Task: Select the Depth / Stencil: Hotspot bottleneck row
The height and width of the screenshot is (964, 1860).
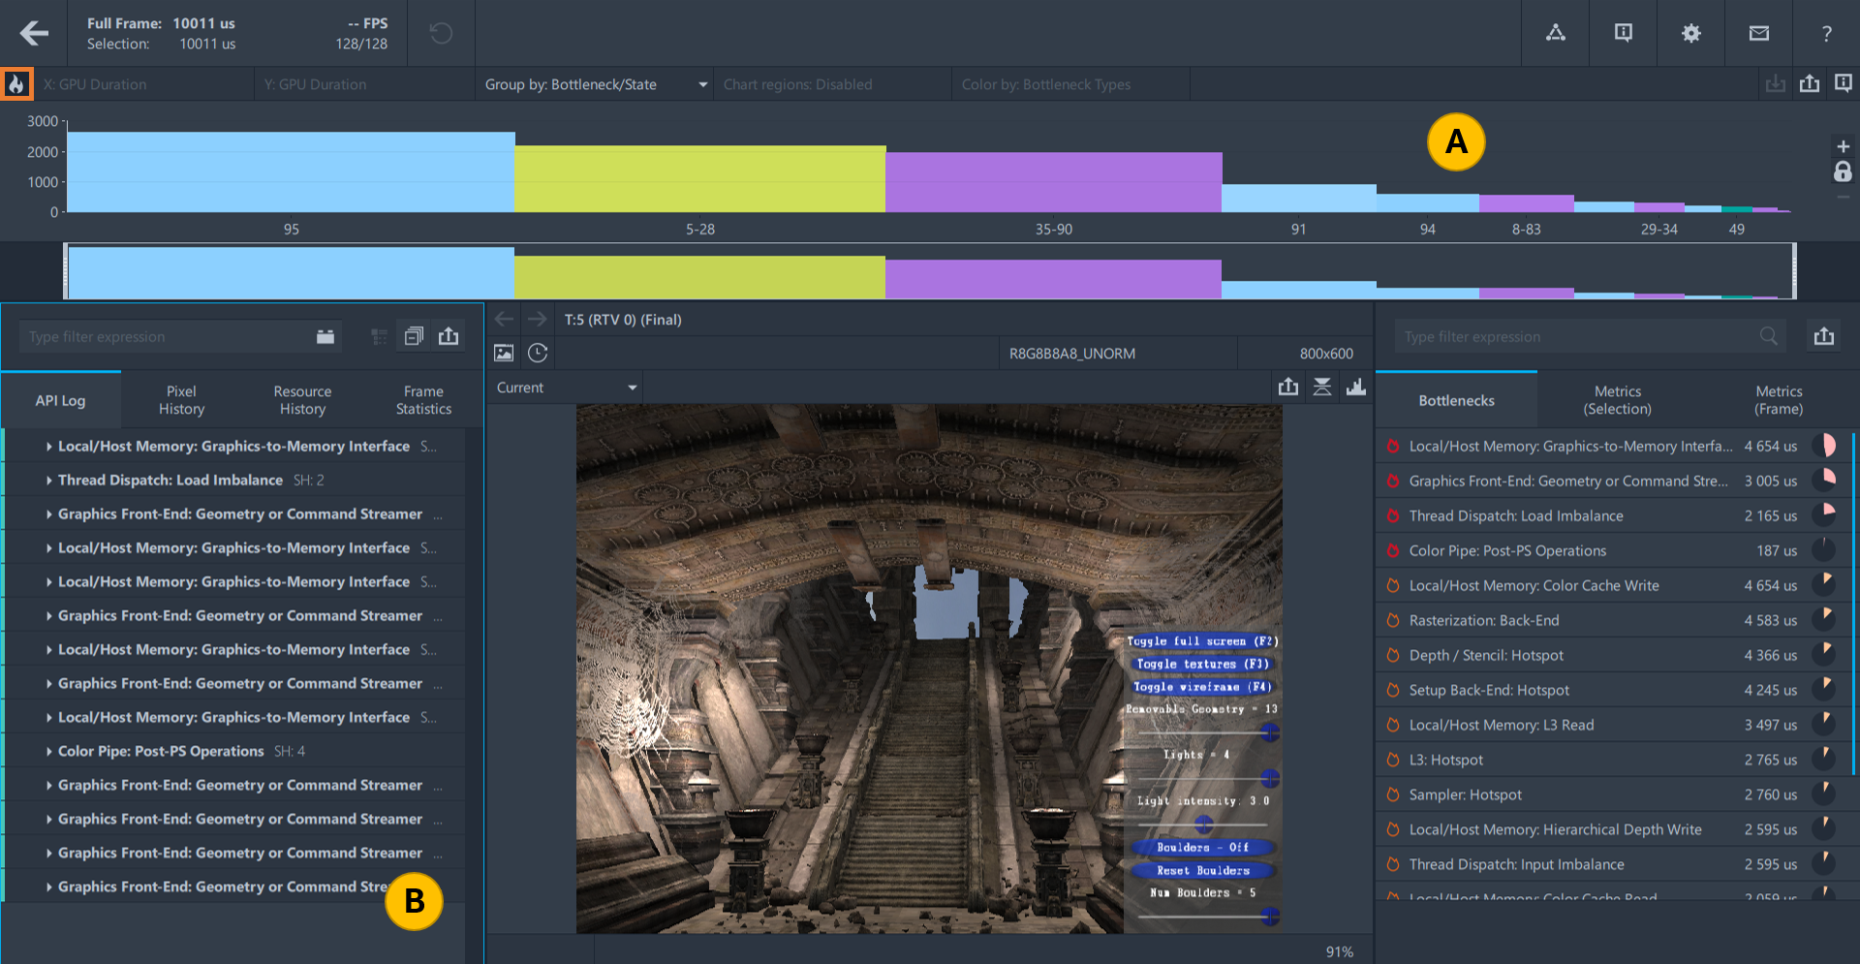Action: click(1486, 655)
